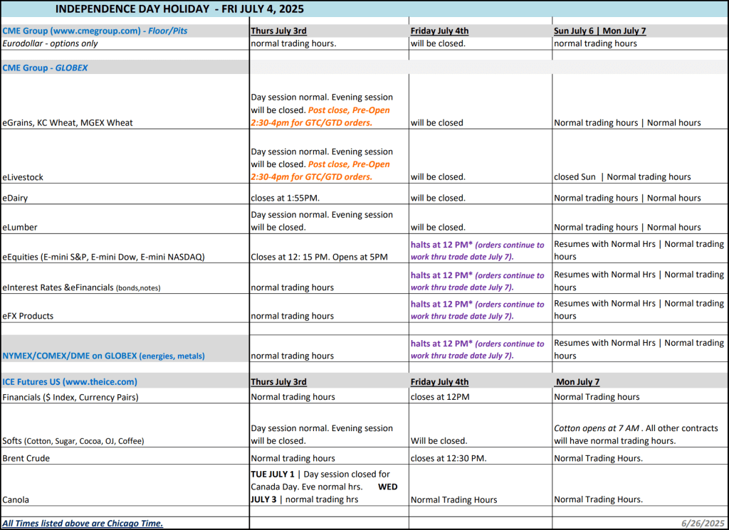Click Eurodollar's Sun/Mon 'normal trading hours' cell
This screenshot has height=530, width=729.
pyautogui.click(x=595, y=43)
